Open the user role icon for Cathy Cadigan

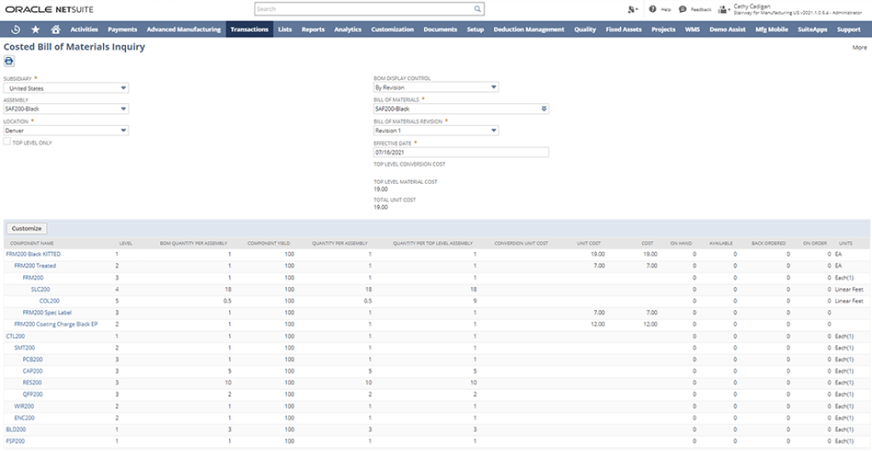click(x=724, y=9)
